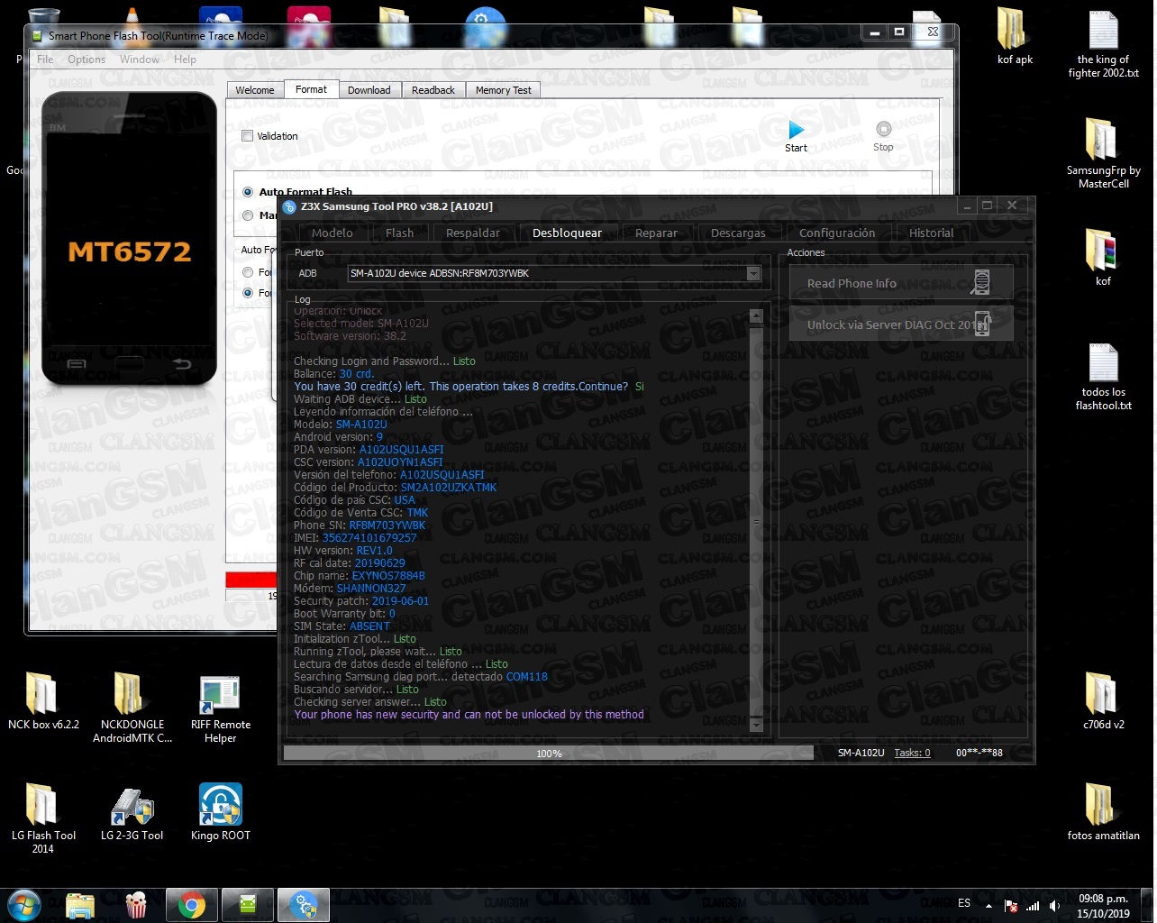Click Stop in Smart Phone Flash Tool

(883, 136)
